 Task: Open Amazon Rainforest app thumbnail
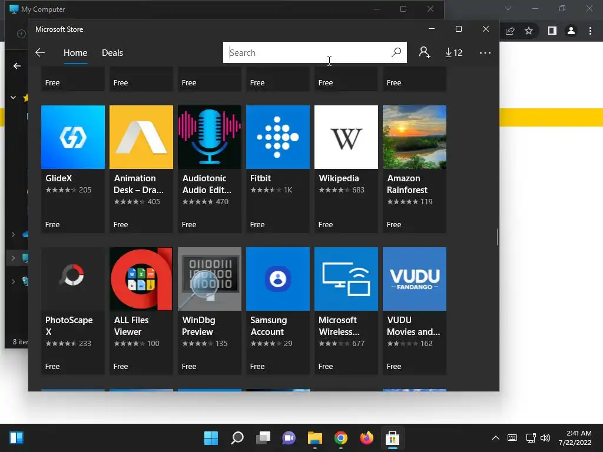(415, 137)
